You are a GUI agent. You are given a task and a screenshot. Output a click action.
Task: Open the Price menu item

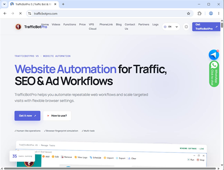point(82,24)
